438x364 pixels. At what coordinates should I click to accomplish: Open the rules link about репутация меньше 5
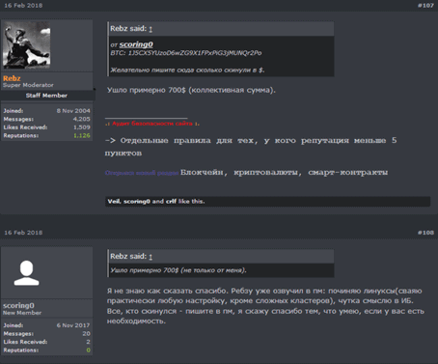pos(251,147)
